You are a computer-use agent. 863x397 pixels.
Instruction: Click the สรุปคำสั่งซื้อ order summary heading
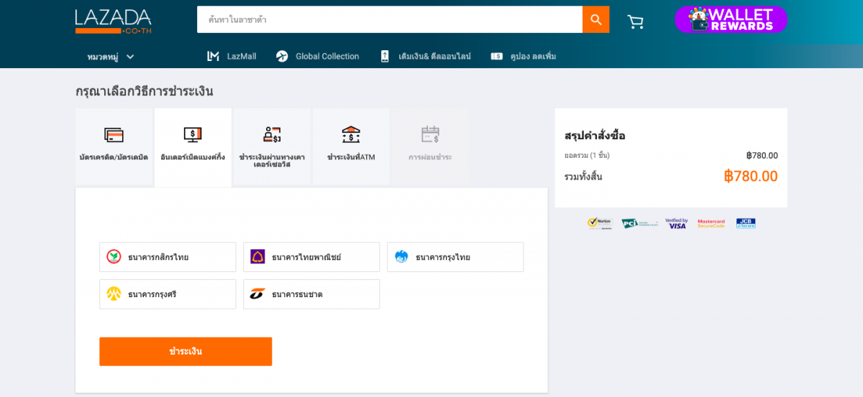click(x=595, y=136)
